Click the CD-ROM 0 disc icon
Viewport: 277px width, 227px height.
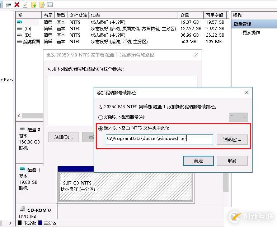pyautogui.click(x=23, y=209)
